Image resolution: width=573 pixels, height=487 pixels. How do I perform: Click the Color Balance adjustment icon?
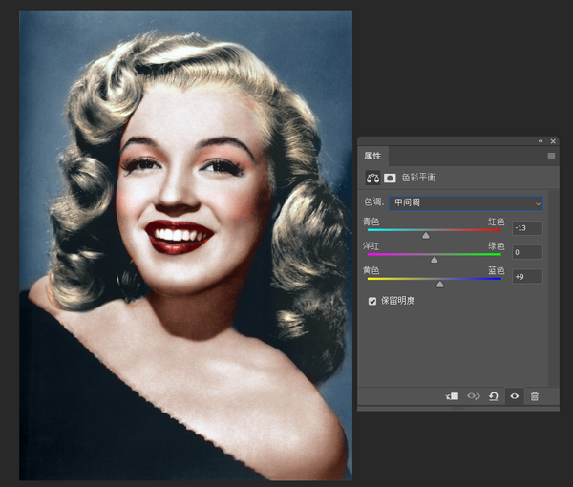tap(372, 179)
